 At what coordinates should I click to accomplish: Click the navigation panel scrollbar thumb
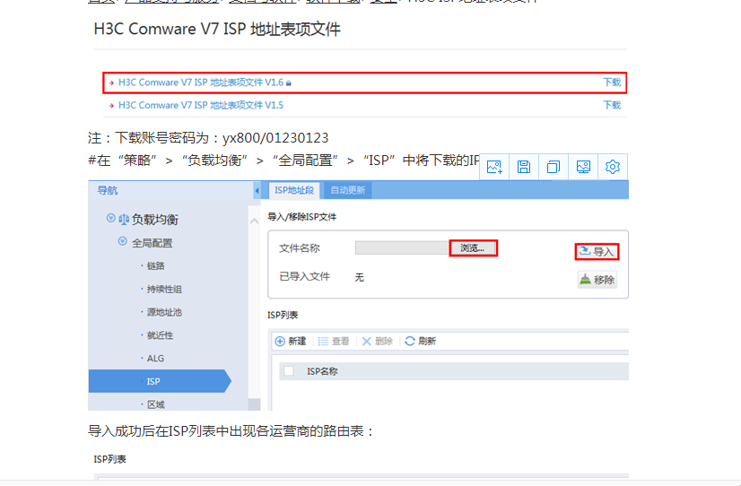click(x=254, y=404)
